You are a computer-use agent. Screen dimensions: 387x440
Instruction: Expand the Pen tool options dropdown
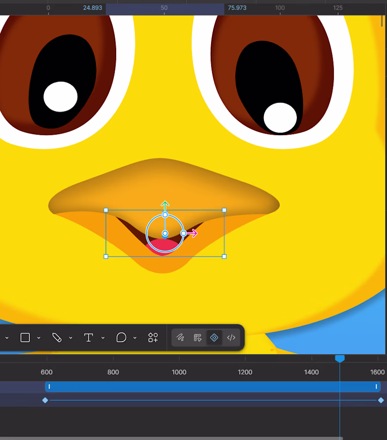click(x=71, y=338)
